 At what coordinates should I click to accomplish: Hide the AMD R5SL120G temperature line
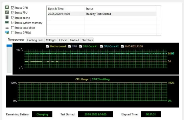click(122, 46)
